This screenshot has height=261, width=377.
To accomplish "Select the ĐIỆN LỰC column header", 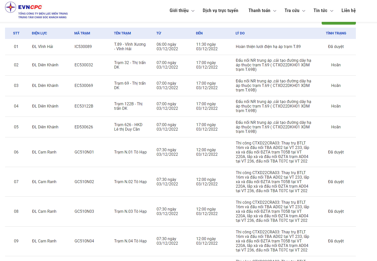I will tap(39, 33).
